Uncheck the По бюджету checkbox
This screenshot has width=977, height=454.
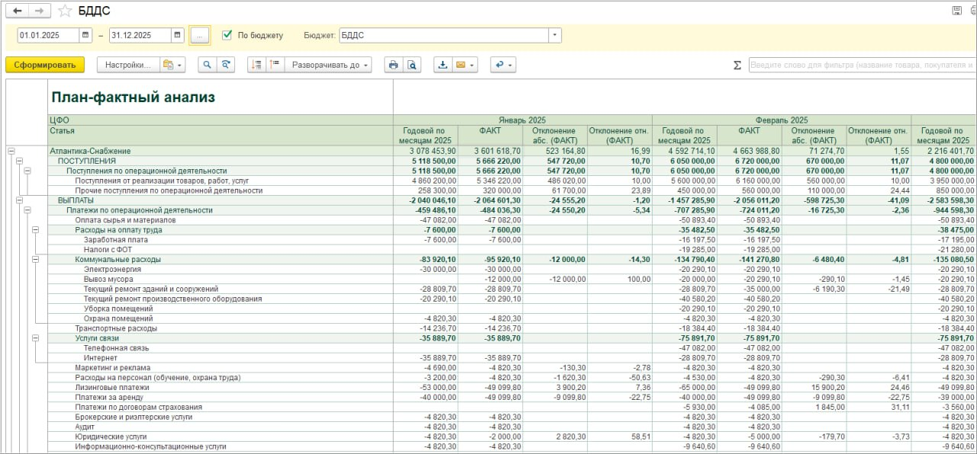227,35
